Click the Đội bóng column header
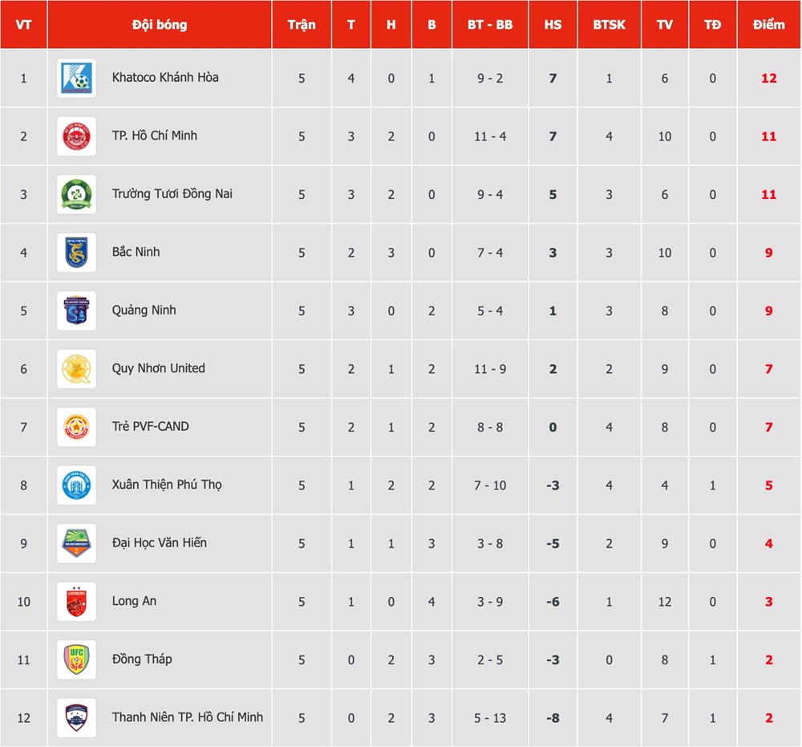Viewport: 802px width, 747px height. pyautogui.click(x=160, y=25)
